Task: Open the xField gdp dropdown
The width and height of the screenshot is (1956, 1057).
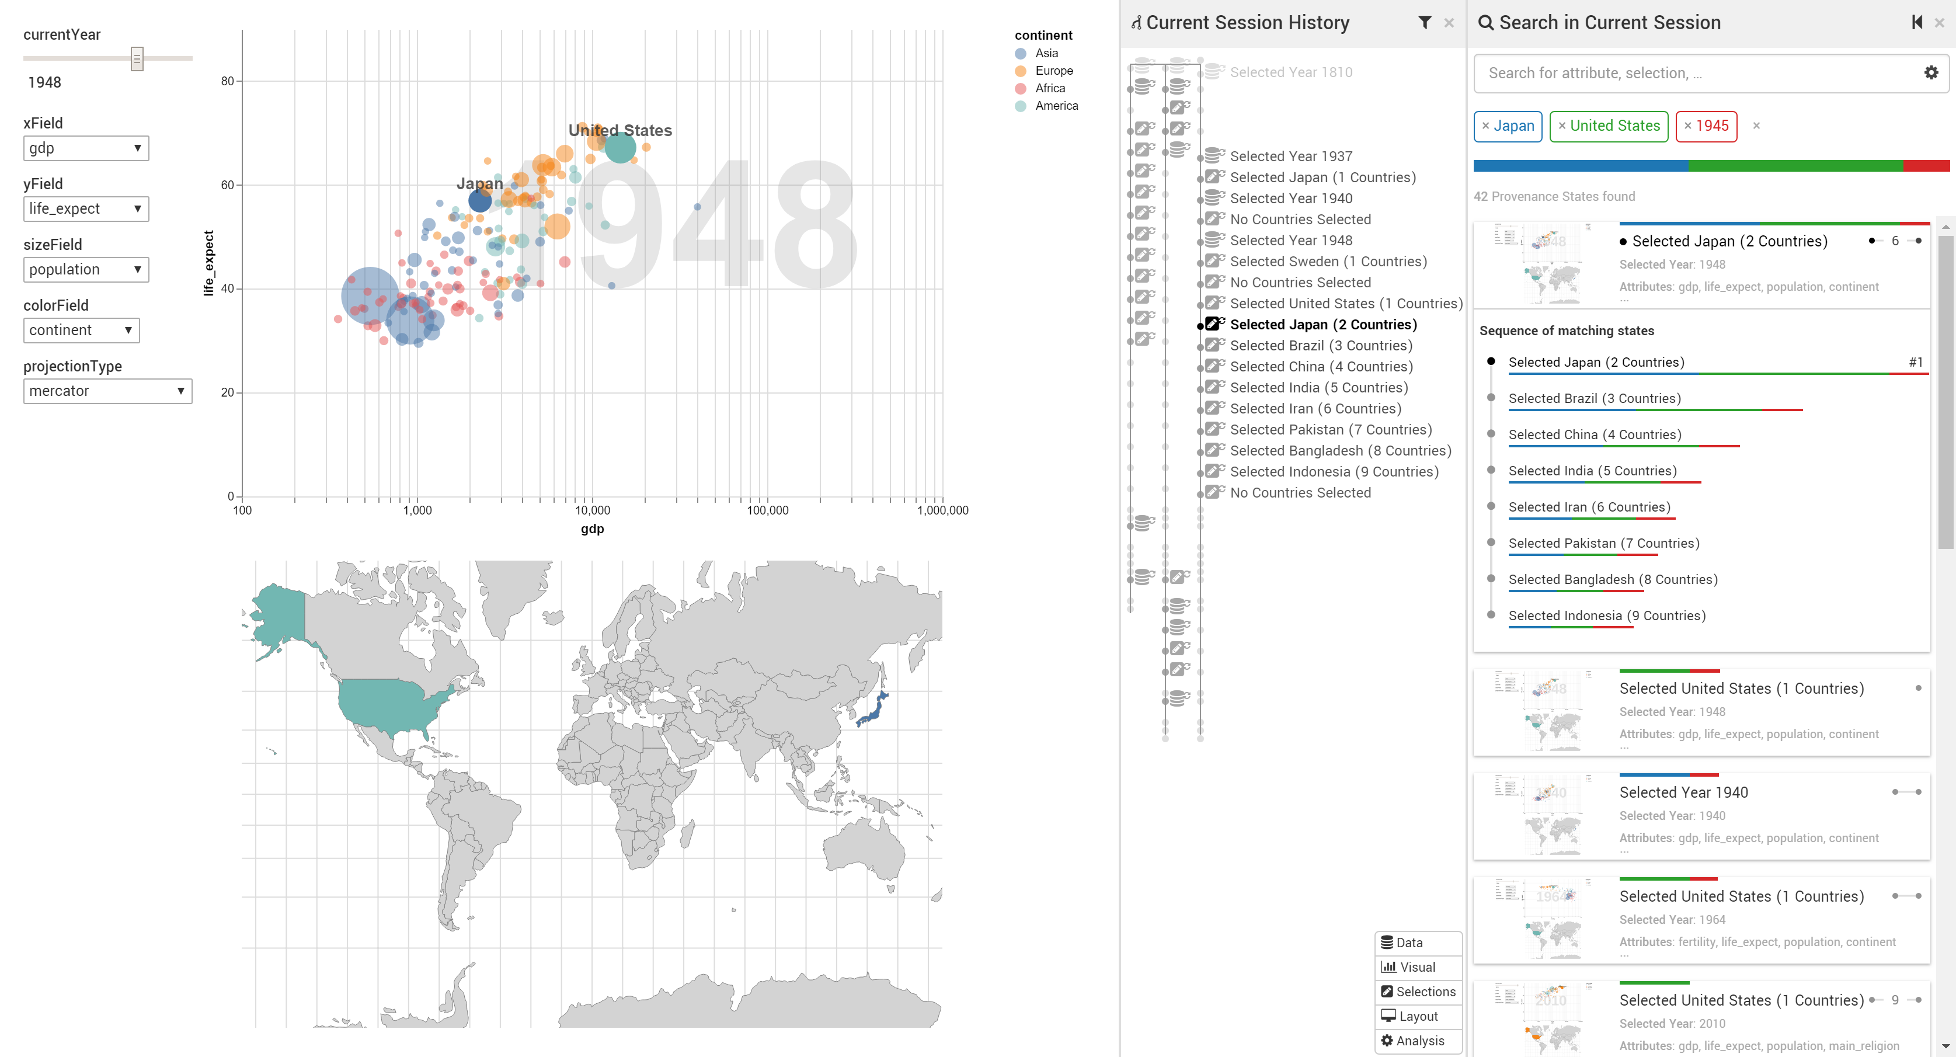Action: click(x=86, y=148)
